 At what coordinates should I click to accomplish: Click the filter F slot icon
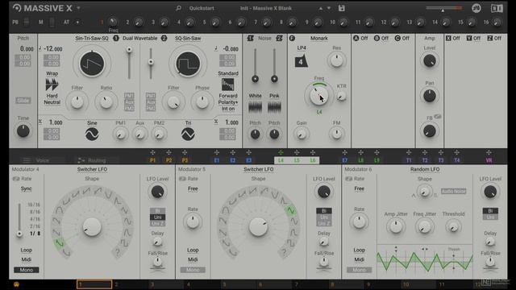[x=292, y=38]
